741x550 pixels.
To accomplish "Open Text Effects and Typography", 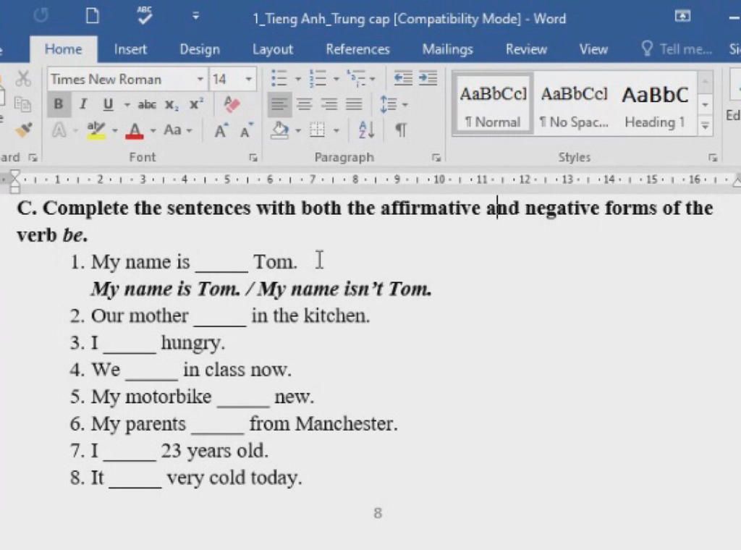I will 59,130.
